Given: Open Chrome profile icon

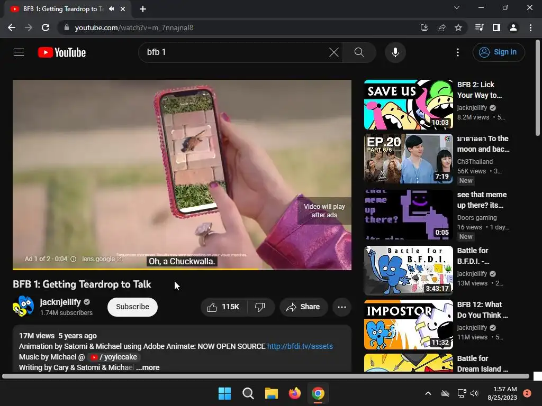Looking at the screenshot, I should click(x=513, y=27).
